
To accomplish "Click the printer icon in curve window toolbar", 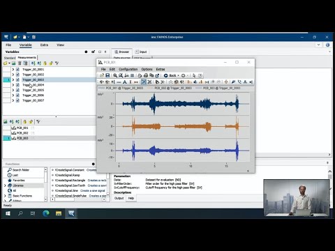I will click(x=146, y=75).
